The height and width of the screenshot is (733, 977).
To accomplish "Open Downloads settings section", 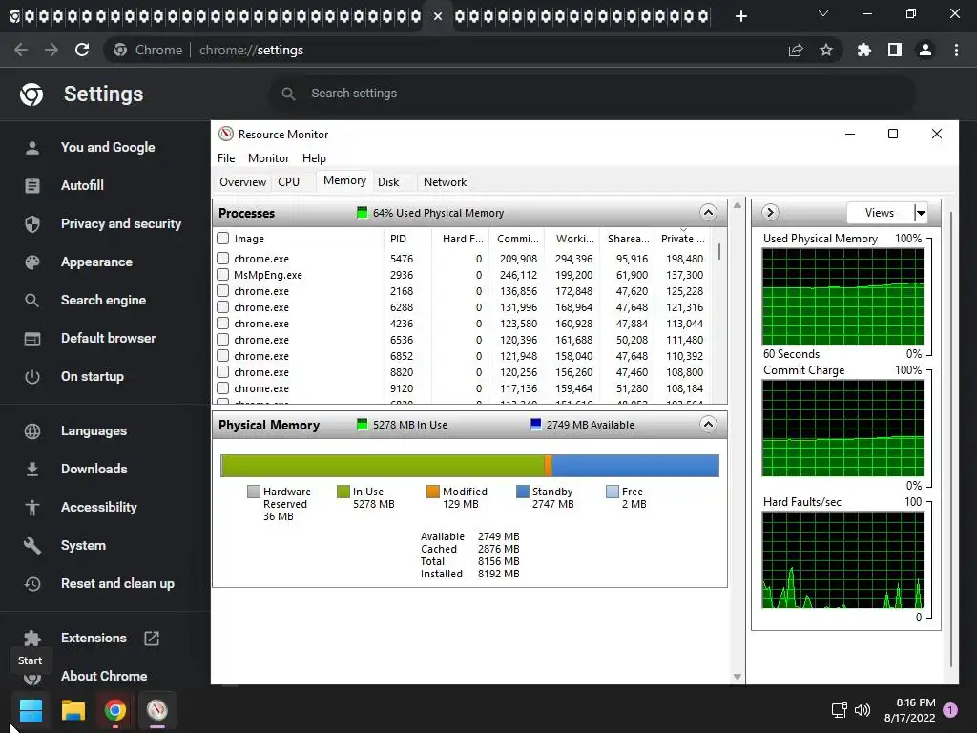I will coord(94,469).
